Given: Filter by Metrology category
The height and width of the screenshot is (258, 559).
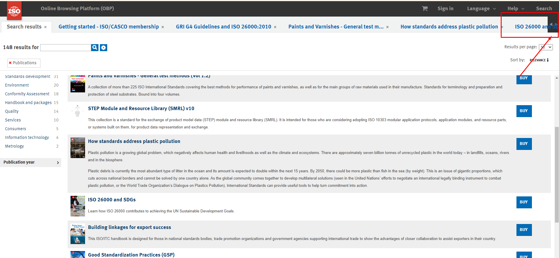Looking at the screenshot, I should pyautogui.click(x=14, y=146).
